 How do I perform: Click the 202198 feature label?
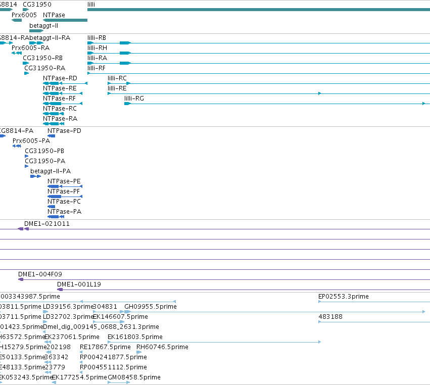[x=59, y=347]
